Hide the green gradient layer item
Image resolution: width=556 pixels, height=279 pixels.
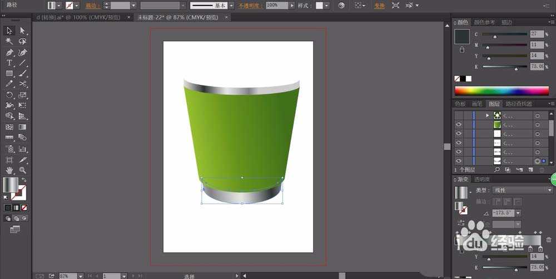(459, 125)
